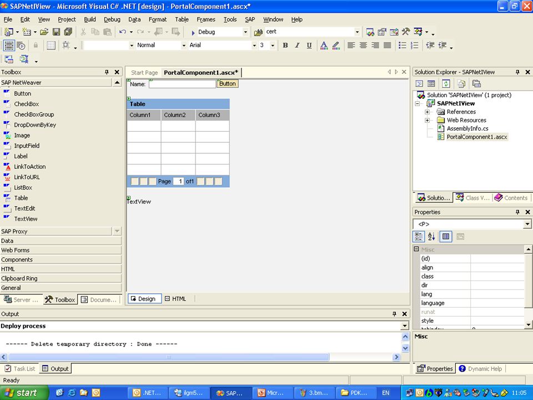Select the LinkToURL control in Toolbox
This screenshot has width=533, height=400.
point(27,177)
